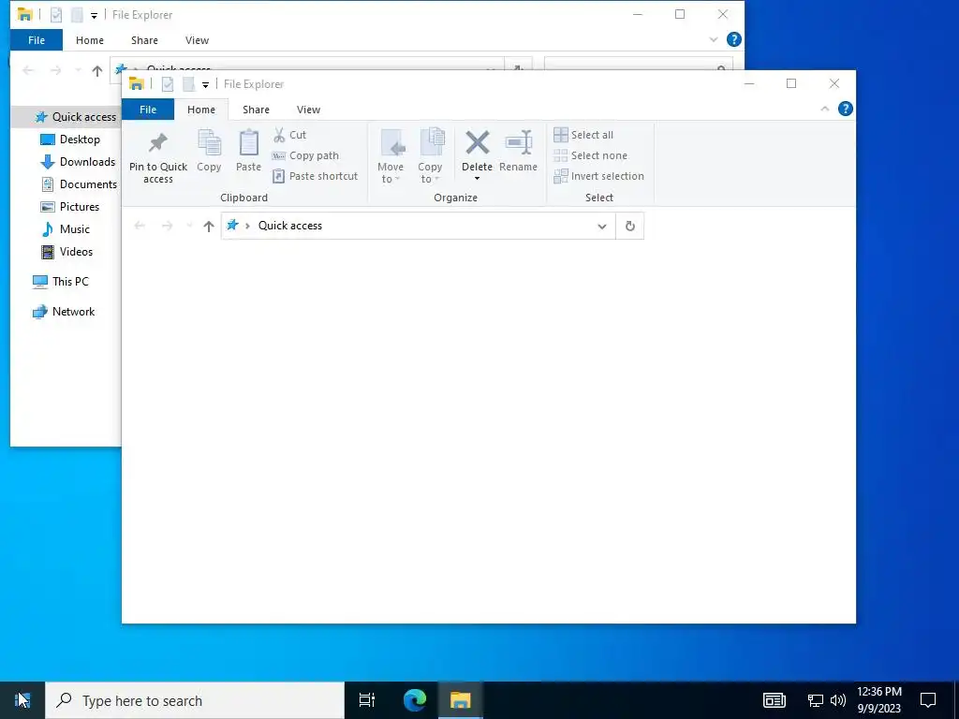Viewport: 959px width, 719px height.
Task: Click Paste shortcut in the ribbon
Action: click(x=315, y=176)
